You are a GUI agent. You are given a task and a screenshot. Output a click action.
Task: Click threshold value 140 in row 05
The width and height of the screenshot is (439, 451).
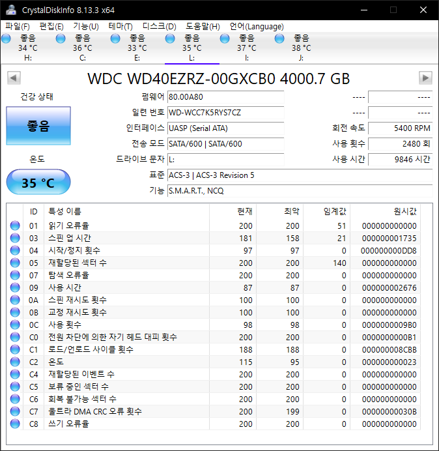click(339, 263)
